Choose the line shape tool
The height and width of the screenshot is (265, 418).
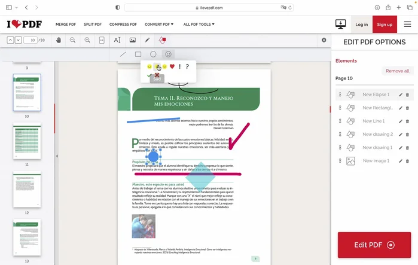click(123, 54)
